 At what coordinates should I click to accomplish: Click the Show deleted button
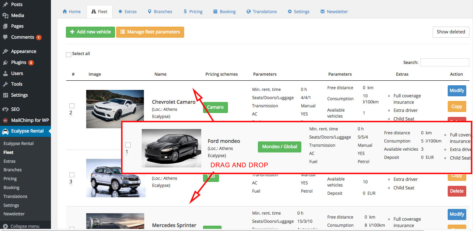pyautogui.click(x=451, y=32)
